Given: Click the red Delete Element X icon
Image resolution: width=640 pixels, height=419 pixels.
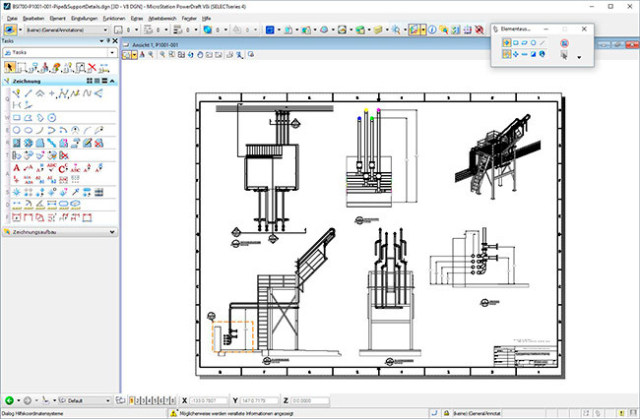Looking at the screenshot, I should coord(93,67).
